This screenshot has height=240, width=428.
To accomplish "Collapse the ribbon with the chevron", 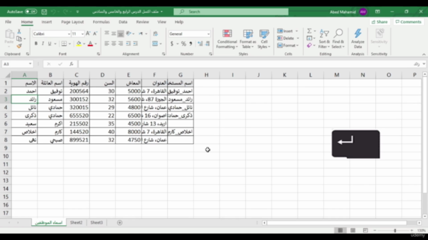I will click(x=423, y=55).
